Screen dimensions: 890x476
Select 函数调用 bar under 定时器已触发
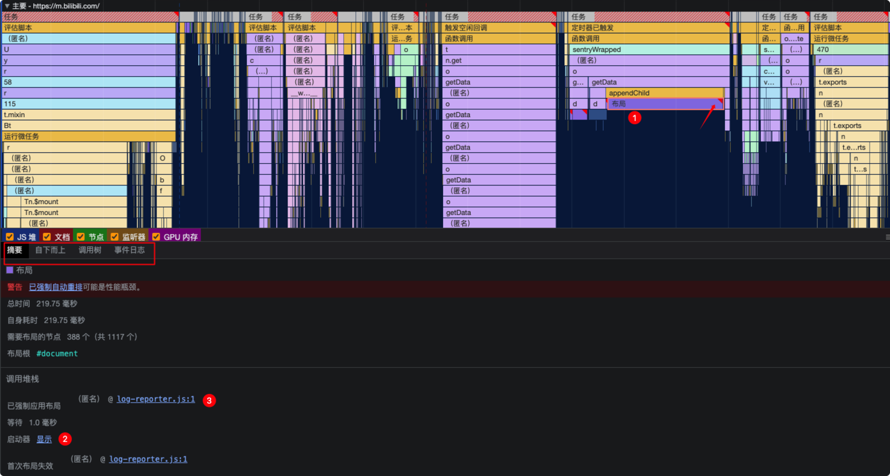coord(649,38)
